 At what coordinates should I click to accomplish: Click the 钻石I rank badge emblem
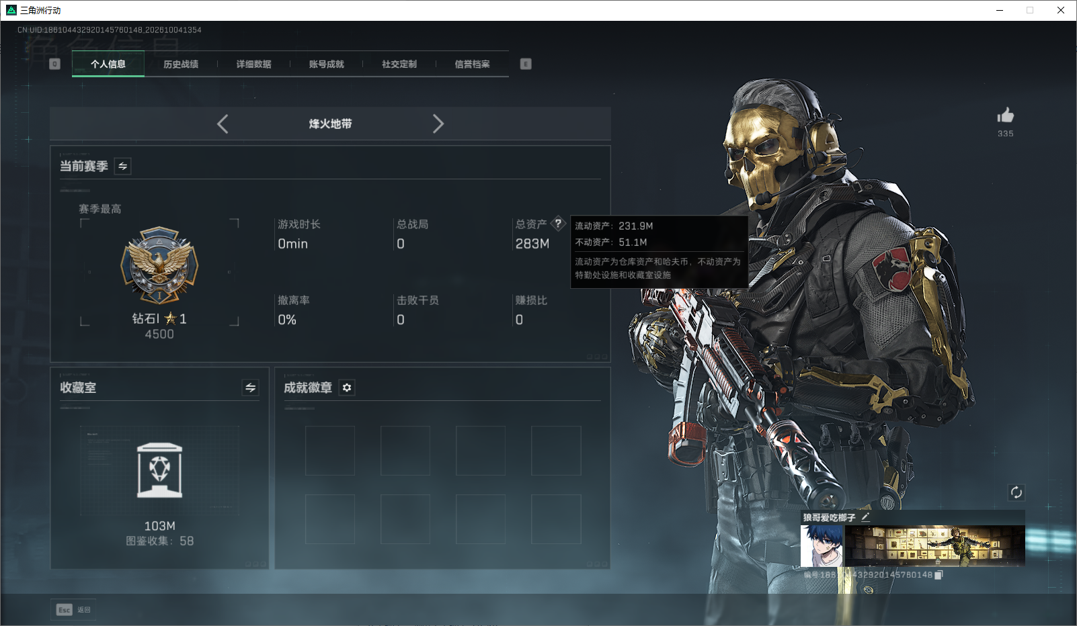[x=159, y=265]
